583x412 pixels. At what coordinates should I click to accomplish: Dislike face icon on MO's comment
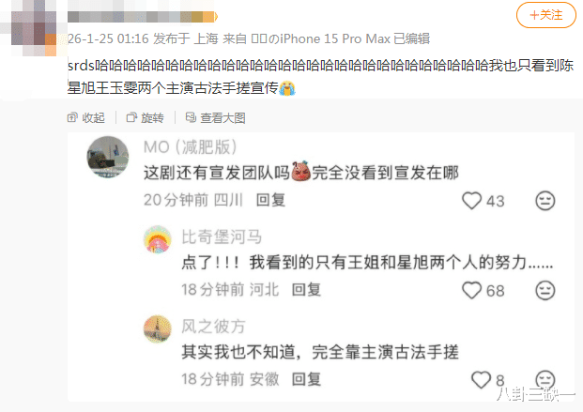point(545,201)
